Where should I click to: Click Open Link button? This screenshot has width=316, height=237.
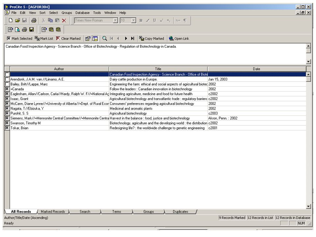[179, 39]
